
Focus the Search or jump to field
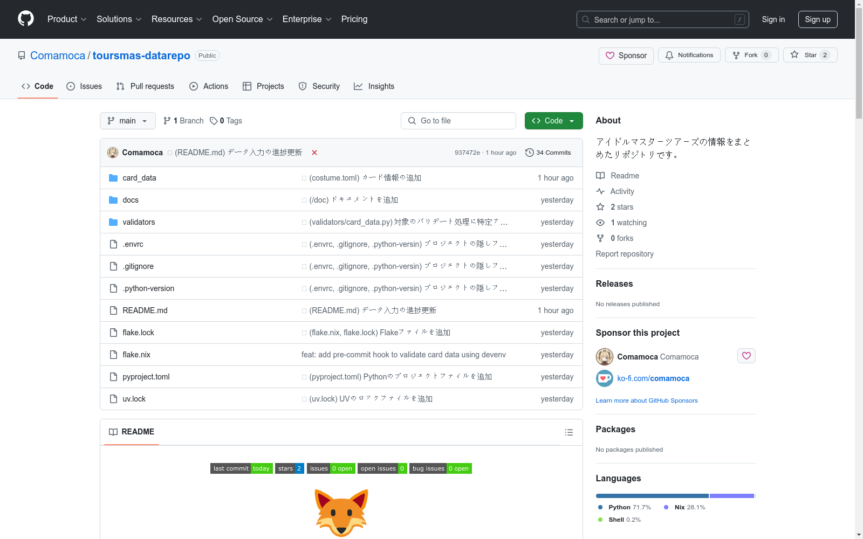663,19
